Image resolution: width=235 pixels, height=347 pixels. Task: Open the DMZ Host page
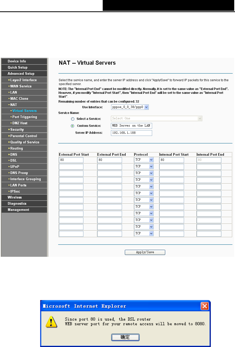coord(20,123)
